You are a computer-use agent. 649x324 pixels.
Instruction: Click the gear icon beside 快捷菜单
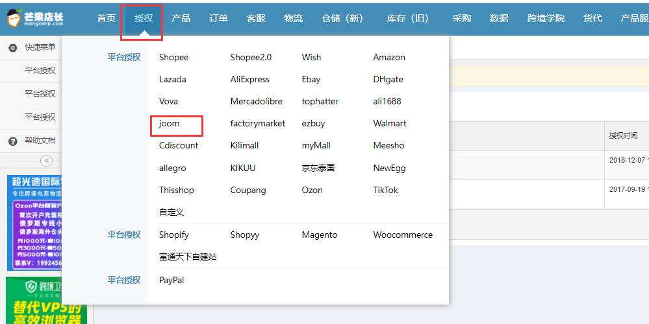click(x=13, y=48)
